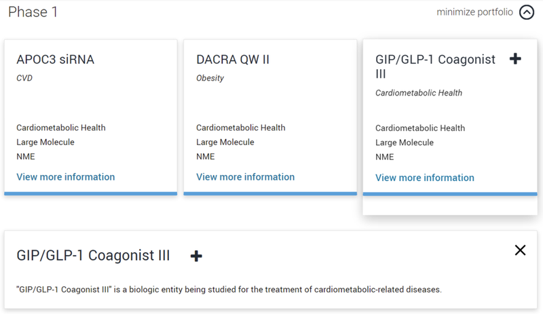Image resolution: width=543 pixels, height=314 pixels.
Task: Click the Phase 1 section heading
Action: pos(33,12)
